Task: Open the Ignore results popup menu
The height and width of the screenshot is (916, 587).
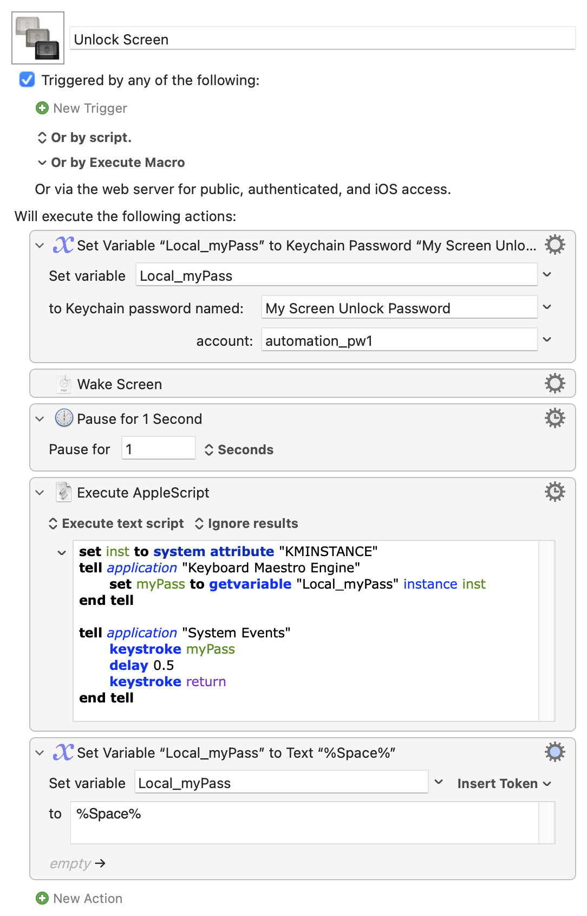Action: (246, 524)
